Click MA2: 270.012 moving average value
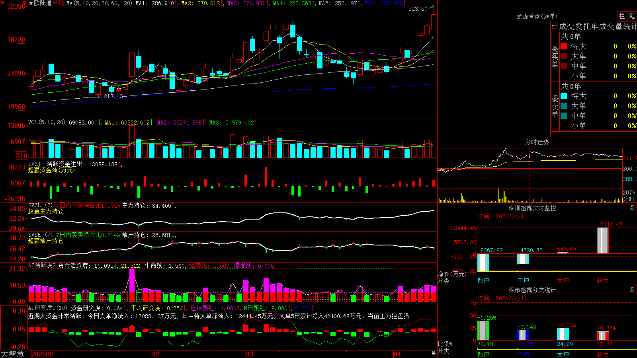This screenshot has height=358, width=637. tap(203, 3)
